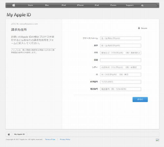Open the iTunes menu item

coord(113,5)
